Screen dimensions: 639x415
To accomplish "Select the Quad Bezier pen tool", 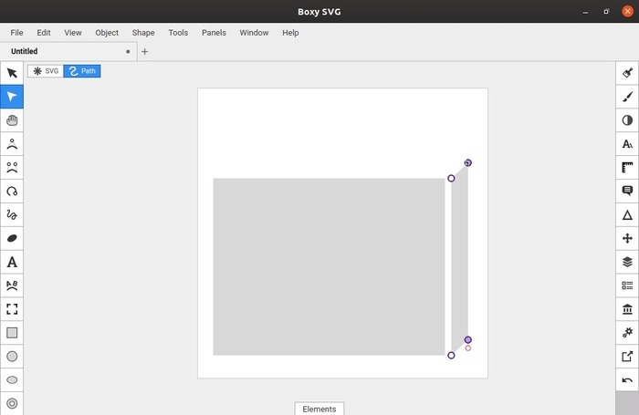I will (x=12, y=144).
